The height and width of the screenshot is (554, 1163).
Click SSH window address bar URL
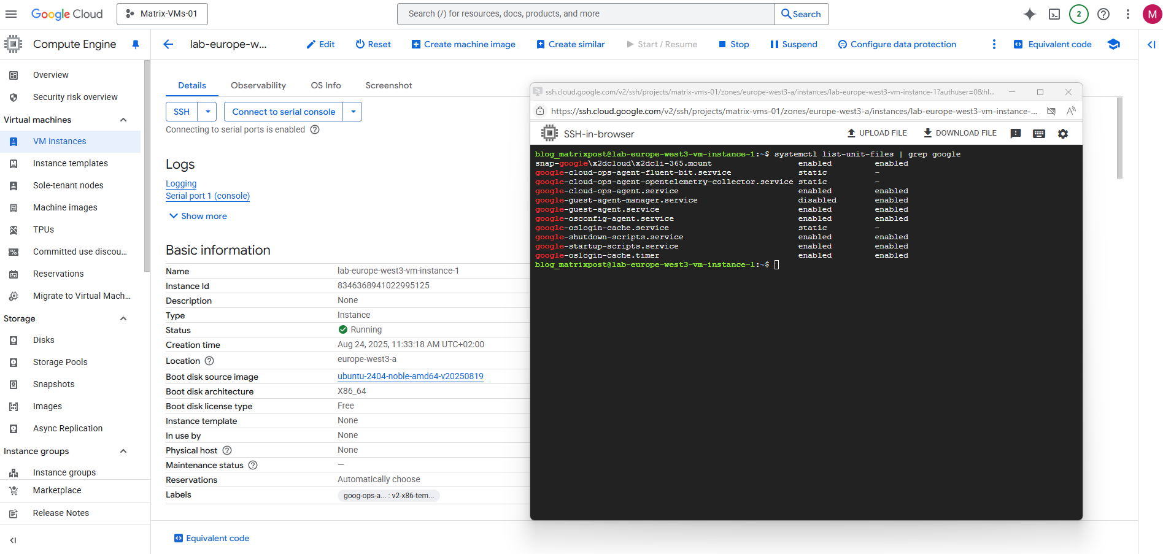click(x=794, y=111)
